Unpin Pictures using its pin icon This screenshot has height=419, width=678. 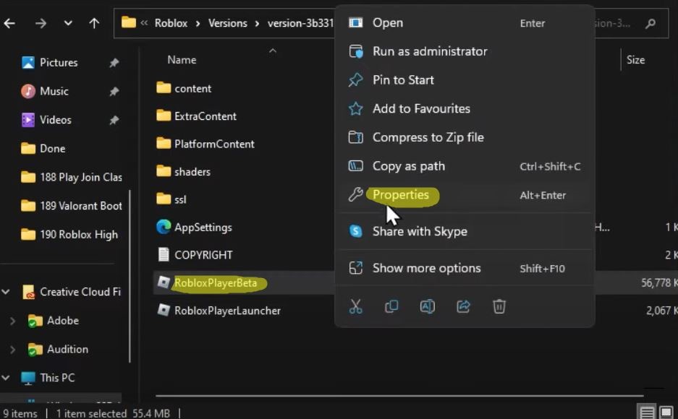tap(114, 63)
